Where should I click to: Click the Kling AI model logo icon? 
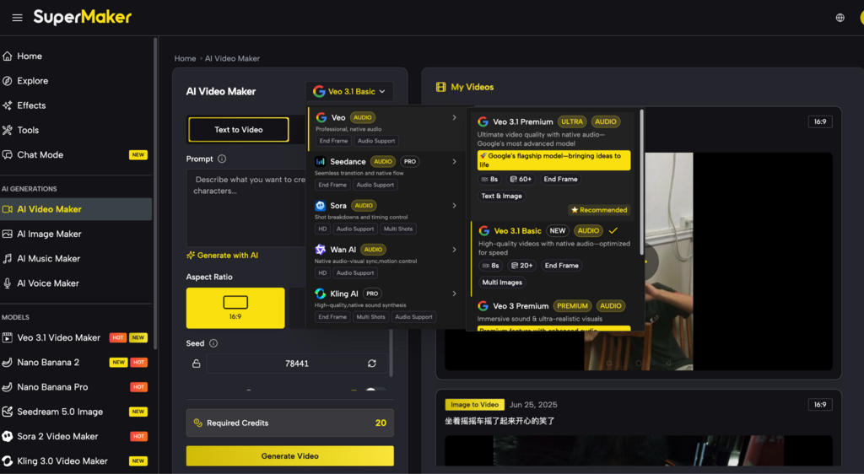(x=320, y=294)
